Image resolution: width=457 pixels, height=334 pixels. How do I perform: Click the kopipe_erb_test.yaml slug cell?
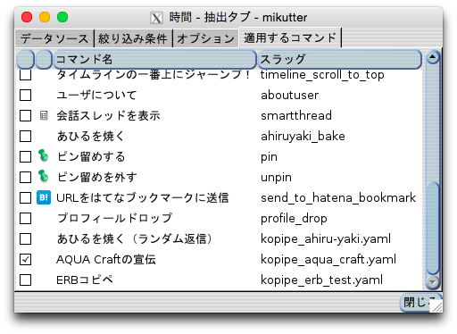coord(322,280)
